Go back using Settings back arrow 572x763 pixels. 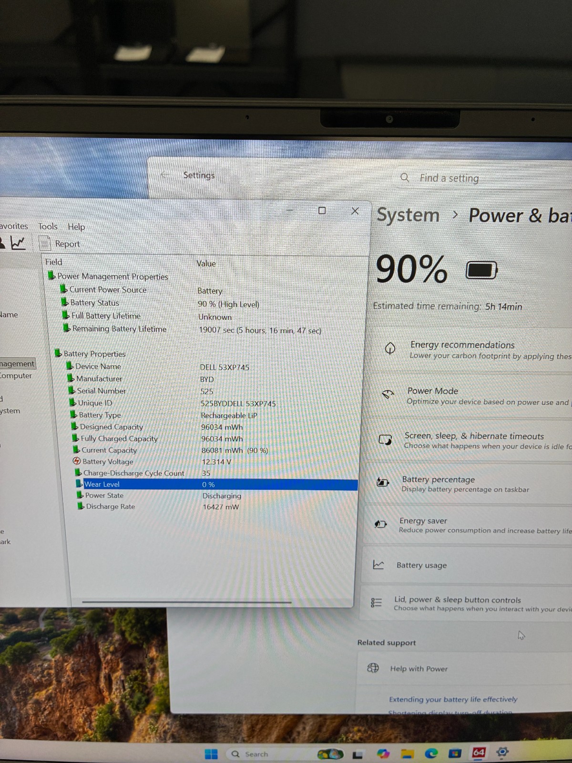(164, 175)
